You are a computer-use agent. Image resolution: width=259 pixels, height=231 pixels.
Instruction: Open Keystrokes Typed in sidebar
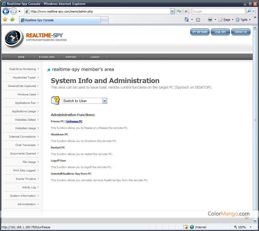pyautogui.click(x=24, y=77)
